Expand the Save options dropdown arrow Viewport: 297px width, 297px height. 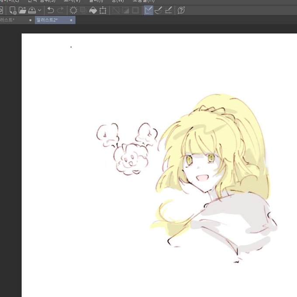click(40, 10)
